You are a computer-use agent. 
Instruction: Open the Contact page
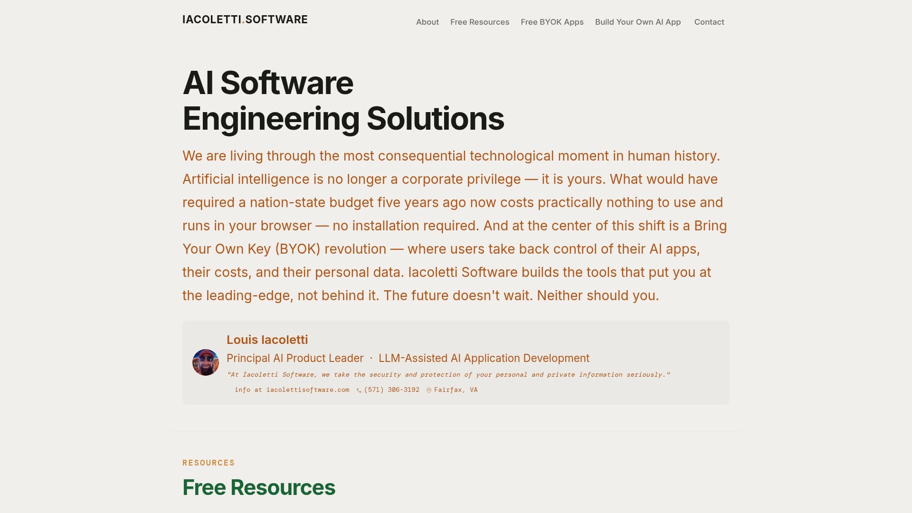click(x=709, y=22)
